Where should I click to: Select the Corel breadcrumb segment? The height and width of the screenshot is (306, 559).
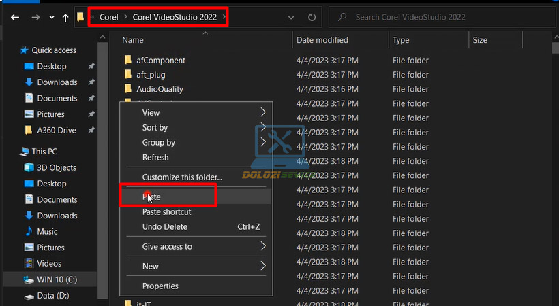pos(109,17)
